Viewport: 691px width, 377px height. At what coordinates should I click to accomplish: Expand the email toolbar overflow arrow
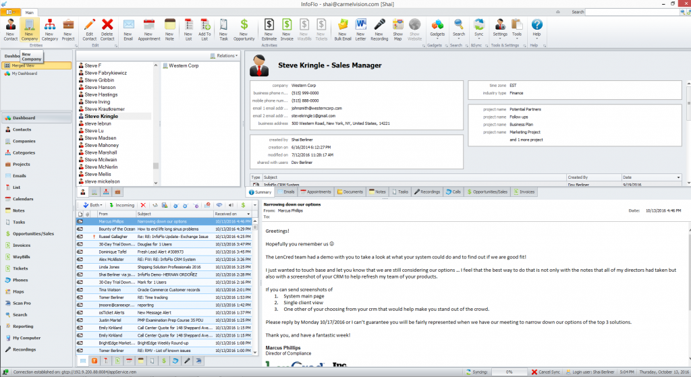[254, 205]
